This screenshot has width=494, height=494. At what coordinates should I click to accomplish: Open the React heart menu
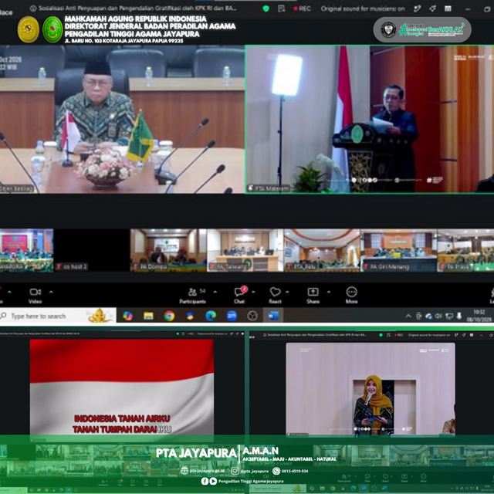[275, 296]
